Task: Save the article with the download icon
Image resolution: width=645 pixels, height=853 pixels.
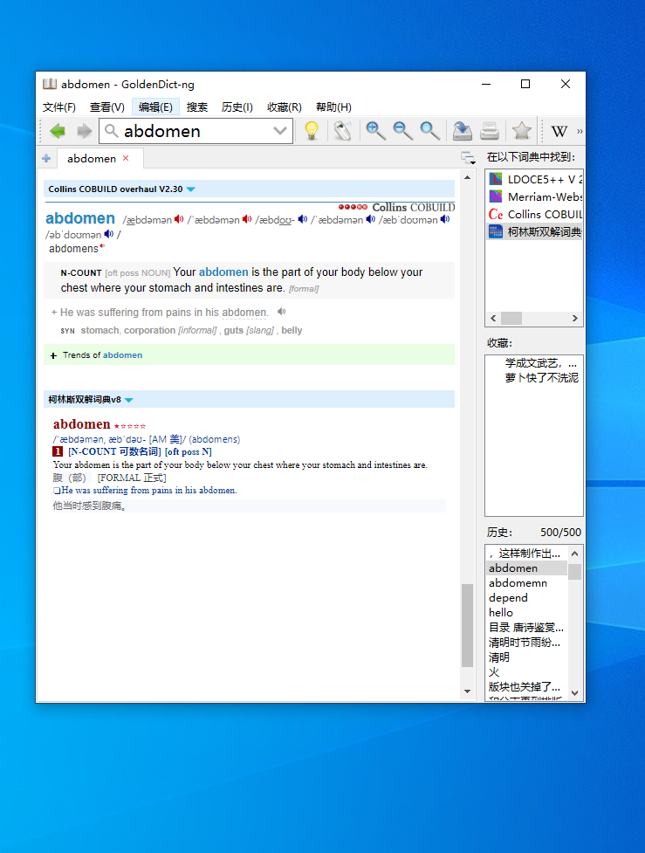Action: pyautogui.click(x=462, y=131)
